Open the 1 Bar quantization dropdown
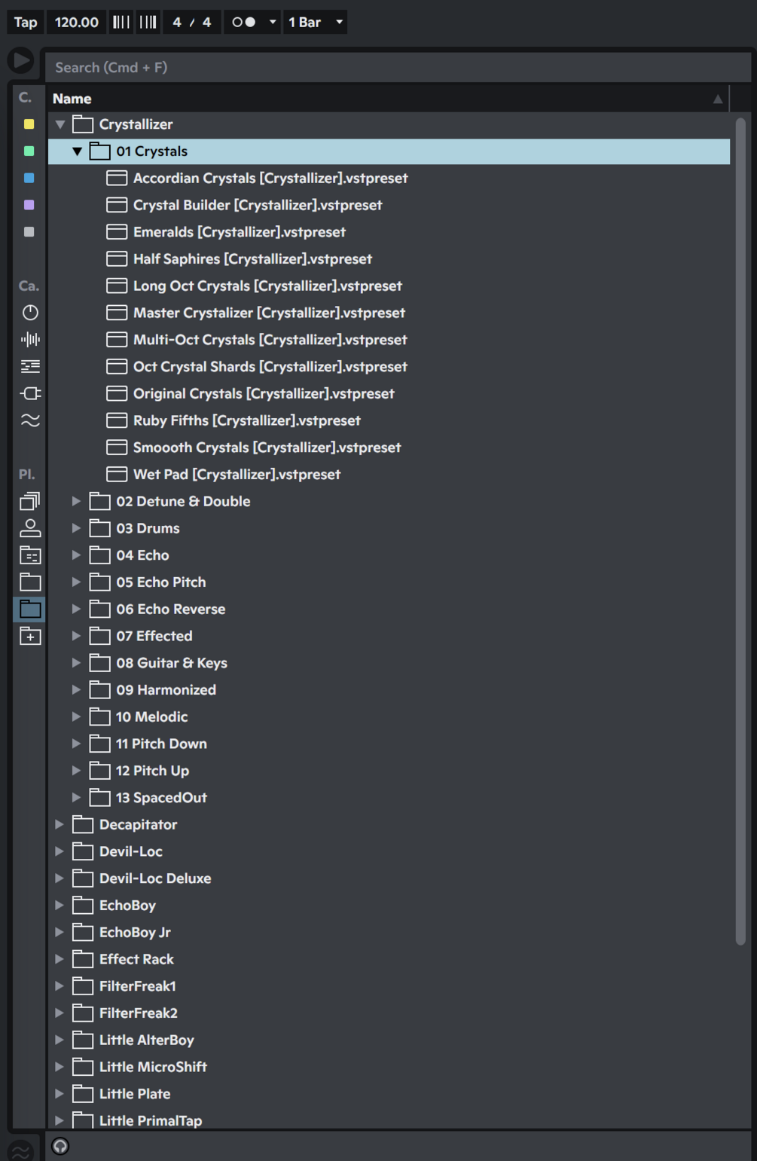The width and height of the screenshot is (757, 1161). (315, 22)
